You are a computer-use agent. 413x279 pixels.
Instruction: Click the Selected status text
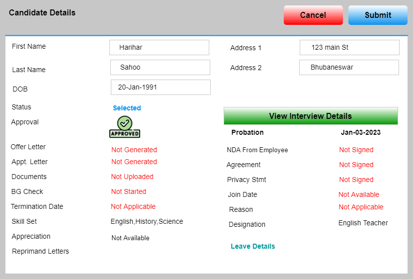(127, 108)
